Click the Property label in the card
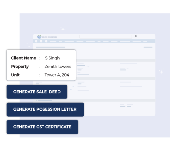Screen dimensions: 189x151 [20, 67]
